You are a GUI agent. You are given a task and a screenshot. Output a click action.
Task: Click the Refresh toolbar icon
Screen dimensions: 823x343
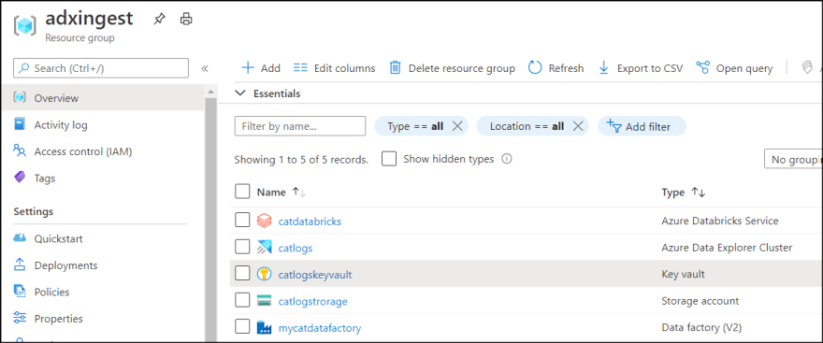(x=535, y=68)
